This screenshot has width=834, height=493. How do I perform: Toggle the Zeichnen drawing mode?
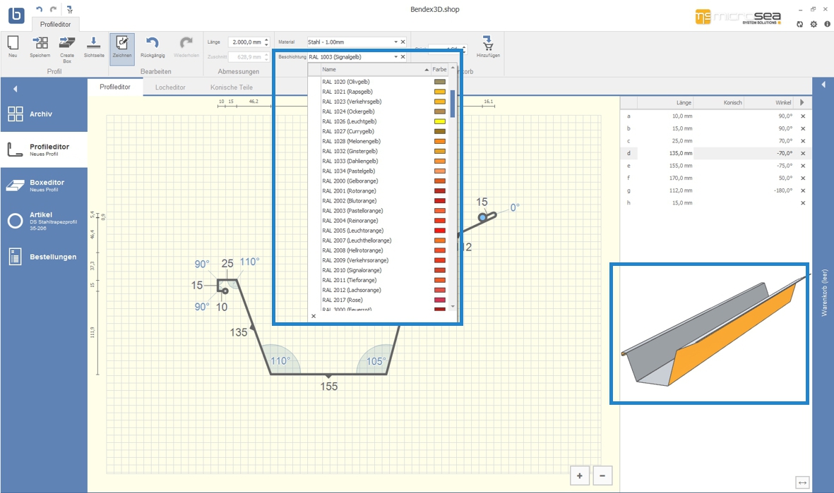(121, 49)
